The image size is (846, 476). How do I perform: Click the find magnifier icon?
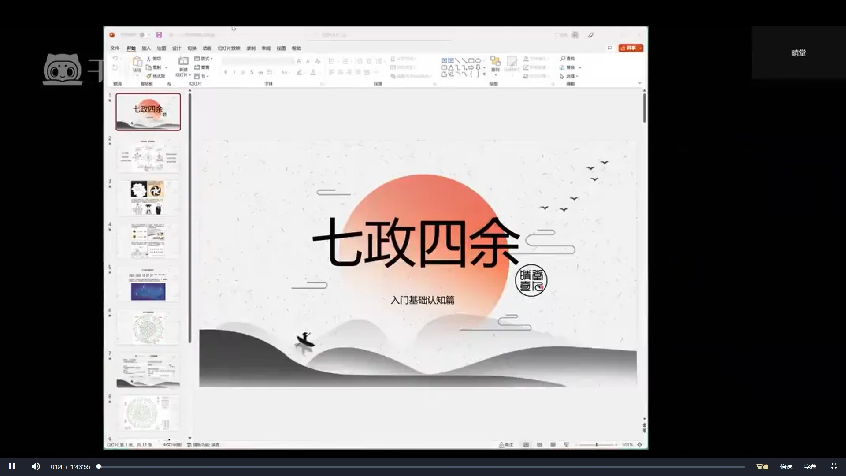[x=563, y=59]
